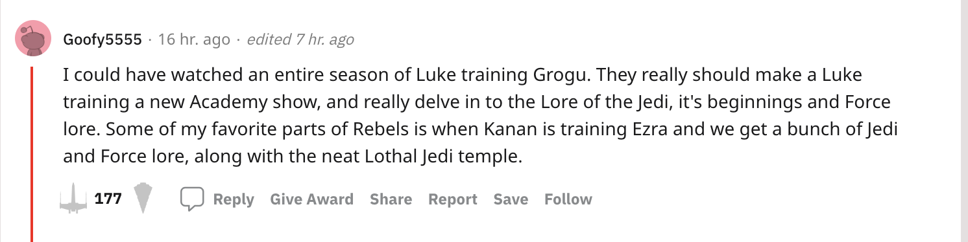Click the Reply text button

tap(234, 199)
